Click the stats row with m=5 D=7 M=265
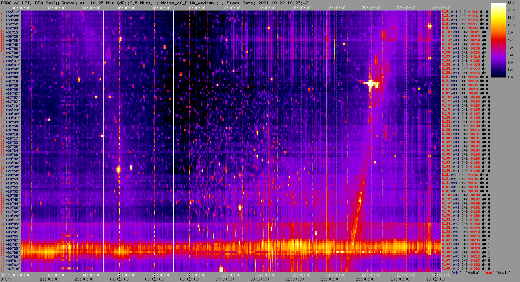The height and width of the screenshot is (282, 520). (x=466, y=253)
